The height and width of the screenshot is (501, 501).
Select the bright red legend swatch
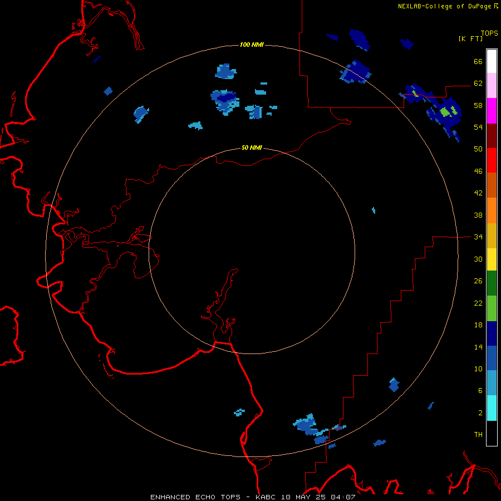point(492,160)
